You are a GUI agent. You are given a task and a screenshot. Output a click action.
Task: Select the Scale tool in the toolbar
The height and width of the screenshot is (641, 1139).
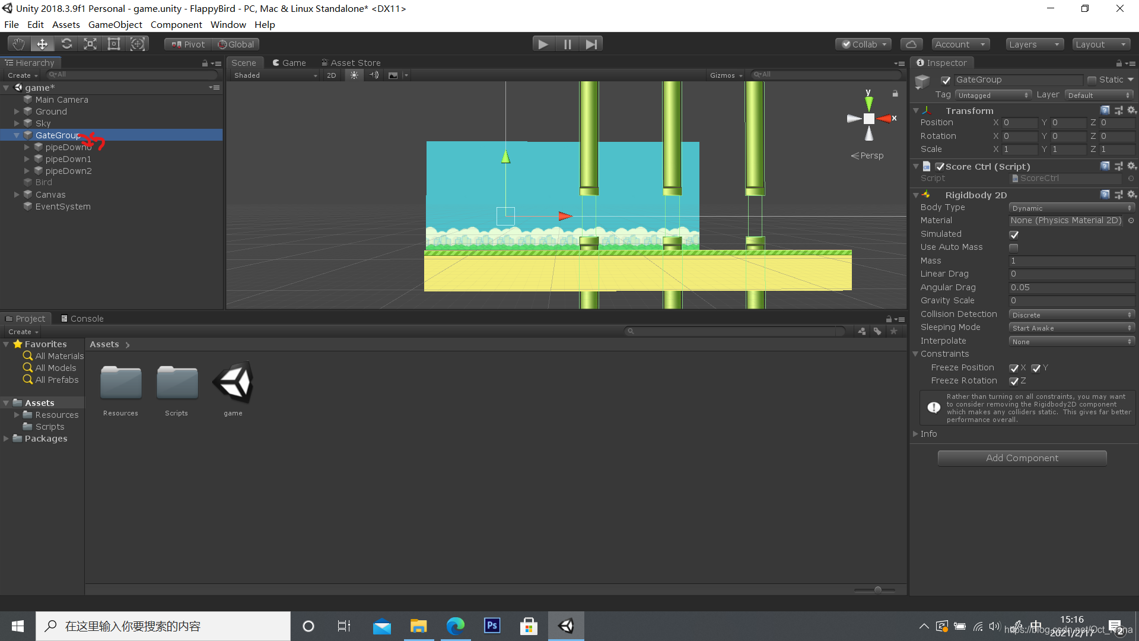click(90, 44)
